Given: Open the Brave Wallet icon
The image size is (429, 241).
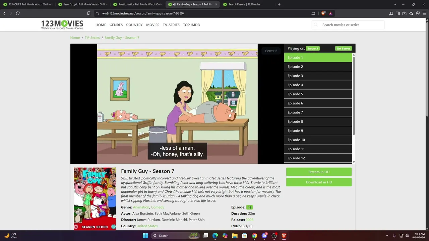Looking at the screenshot, I should (404, 13).
